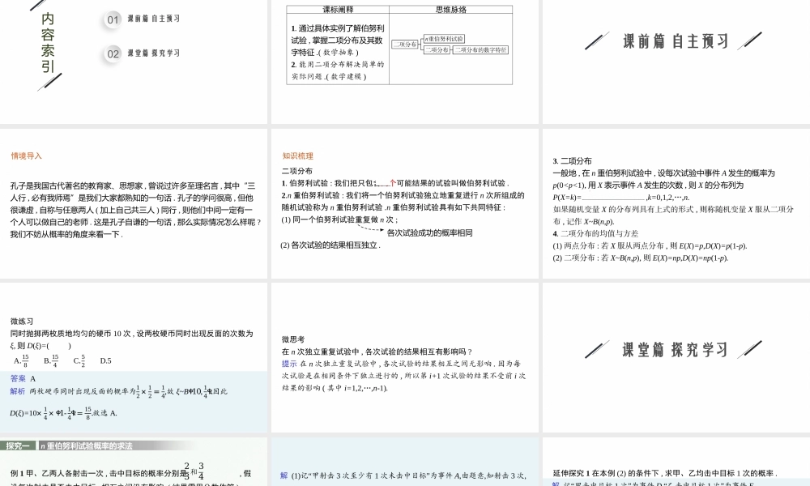This screenshot has width=810, height=486.
Task: Click the "二项分布的数字特征" flowchart box
Action: pos(482,50)
